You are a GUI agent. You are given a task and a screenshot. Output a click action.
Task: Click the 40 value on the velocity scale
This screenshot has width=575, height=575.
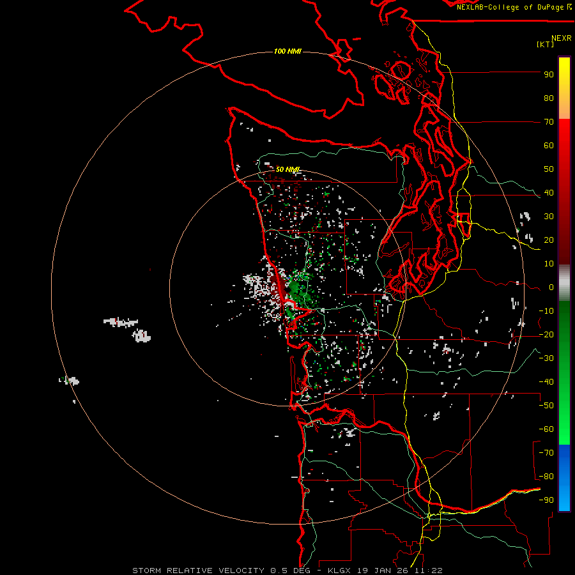pyautogui.click(x=549, y=192)
